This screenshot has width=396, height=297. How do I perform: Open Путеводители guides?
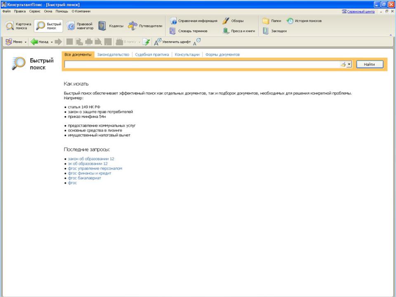pos(145,26)
